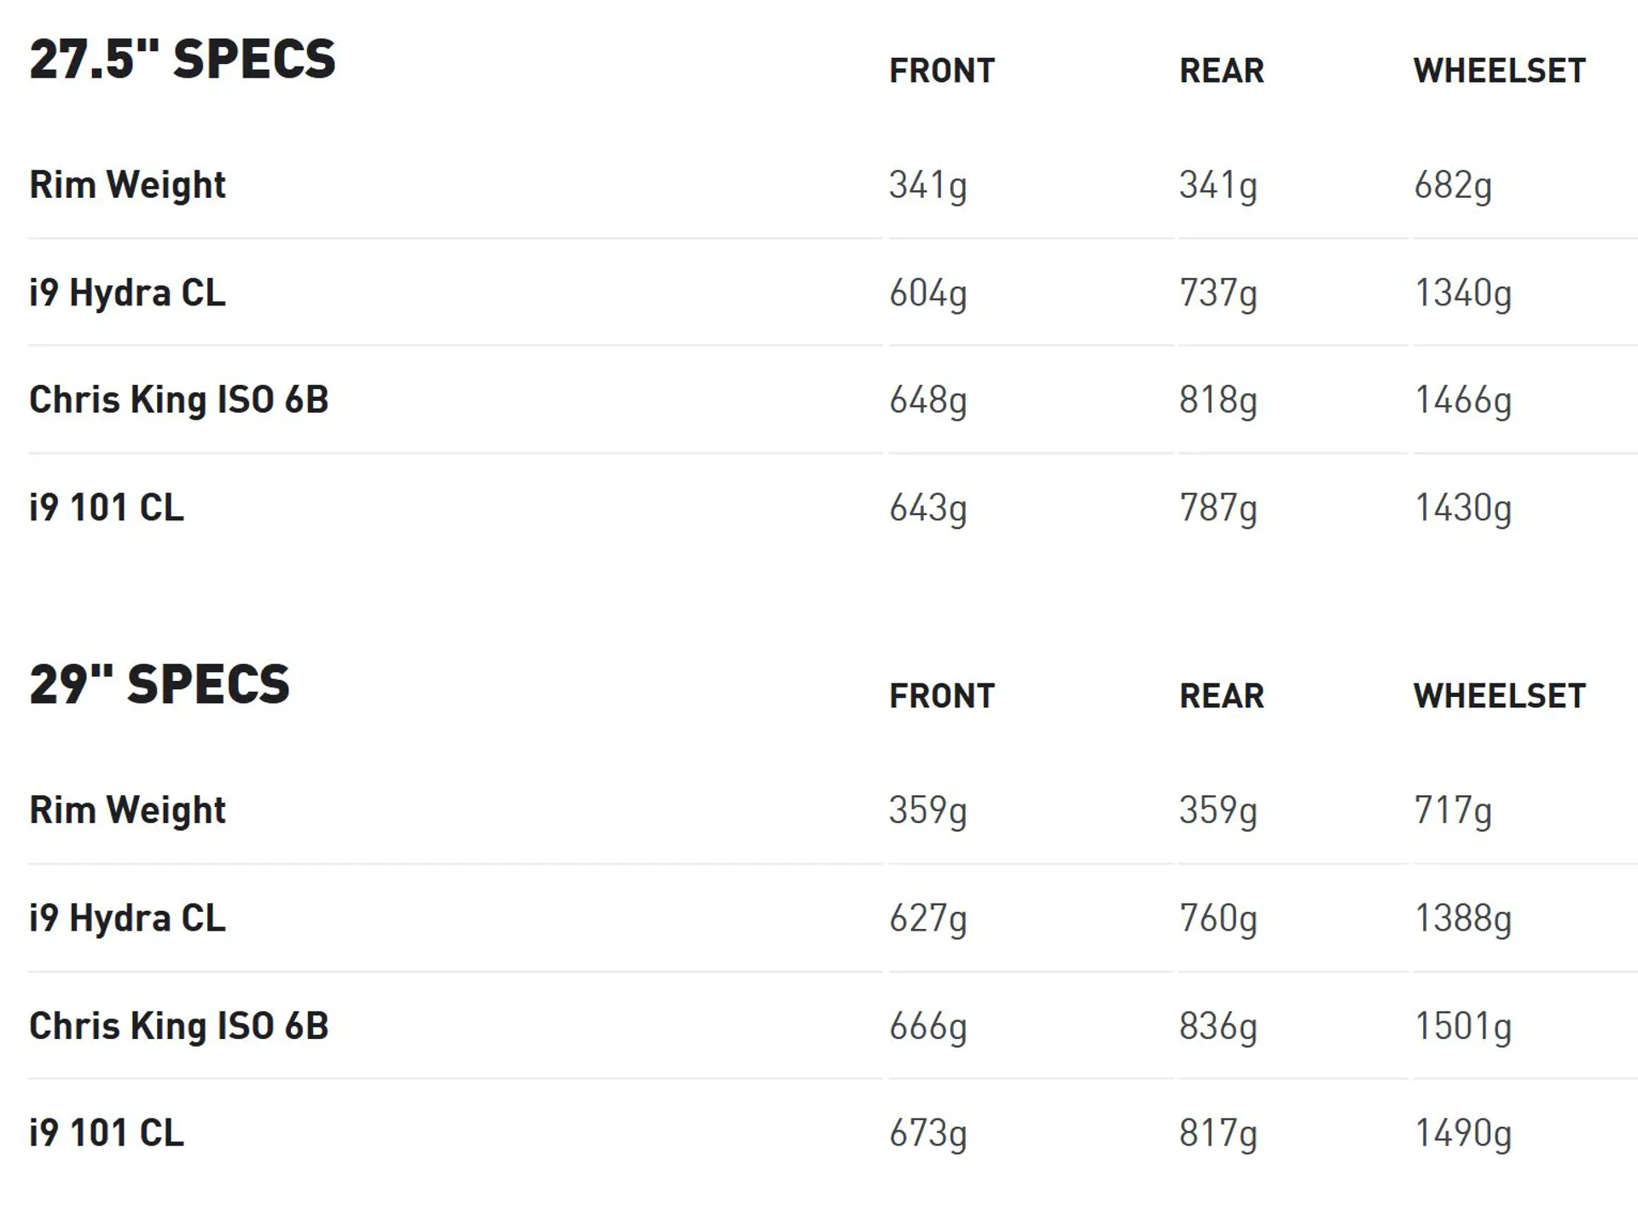
Task: Click the 27.5" SPECS heading
Action: click(x=183, y=59)
